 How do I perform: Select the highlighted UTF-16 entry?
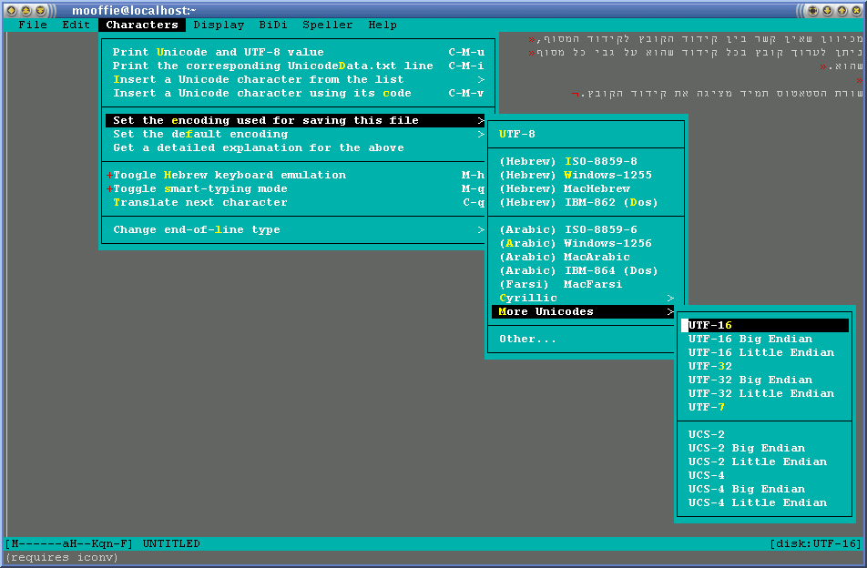coord(765,326)
